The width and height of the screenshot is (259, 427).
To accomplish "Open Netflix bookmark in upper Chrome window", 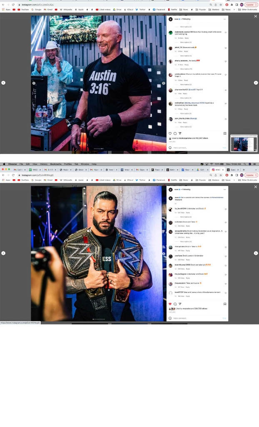I will coord(172,10).
